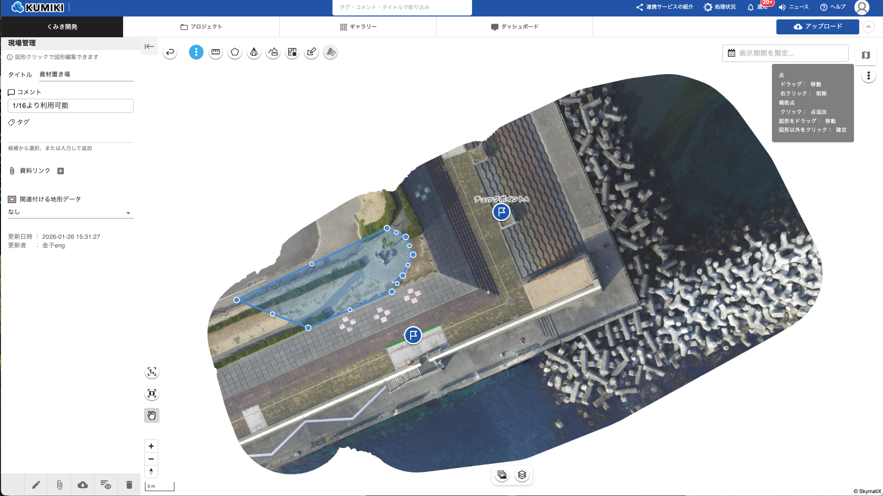The width and height of the screenshot is (883, 496).
Task: Click the paperclip attachment icon in footer
Action: 60,485
